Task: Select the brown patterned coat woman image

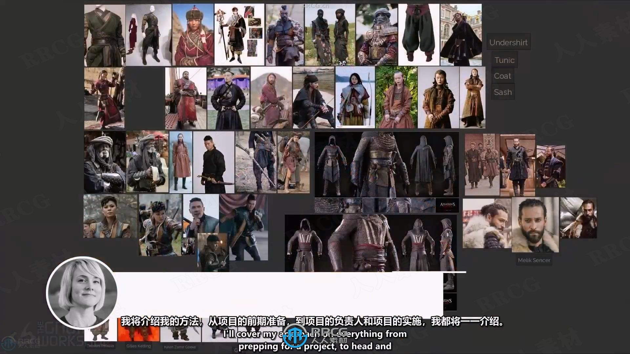Action: click(438, 98)
